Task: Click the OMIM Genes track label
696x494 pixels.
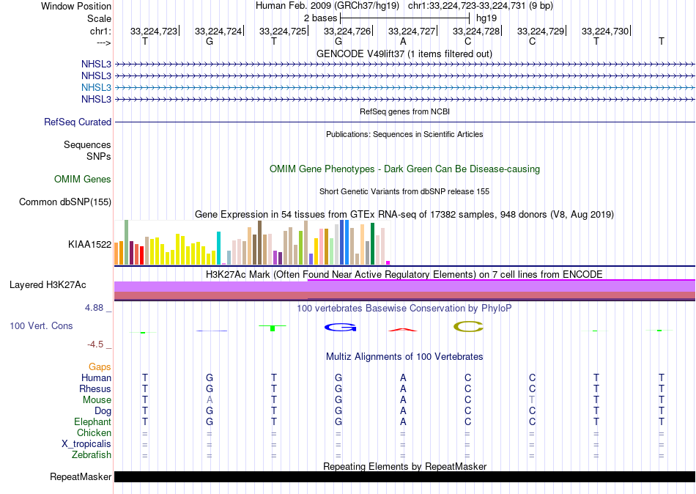Action: click(x=82, y=179)
